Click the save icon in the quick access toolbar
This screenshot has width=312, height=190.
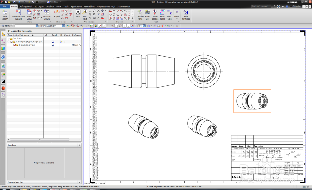pyautogui.click(x=14, y=2)
